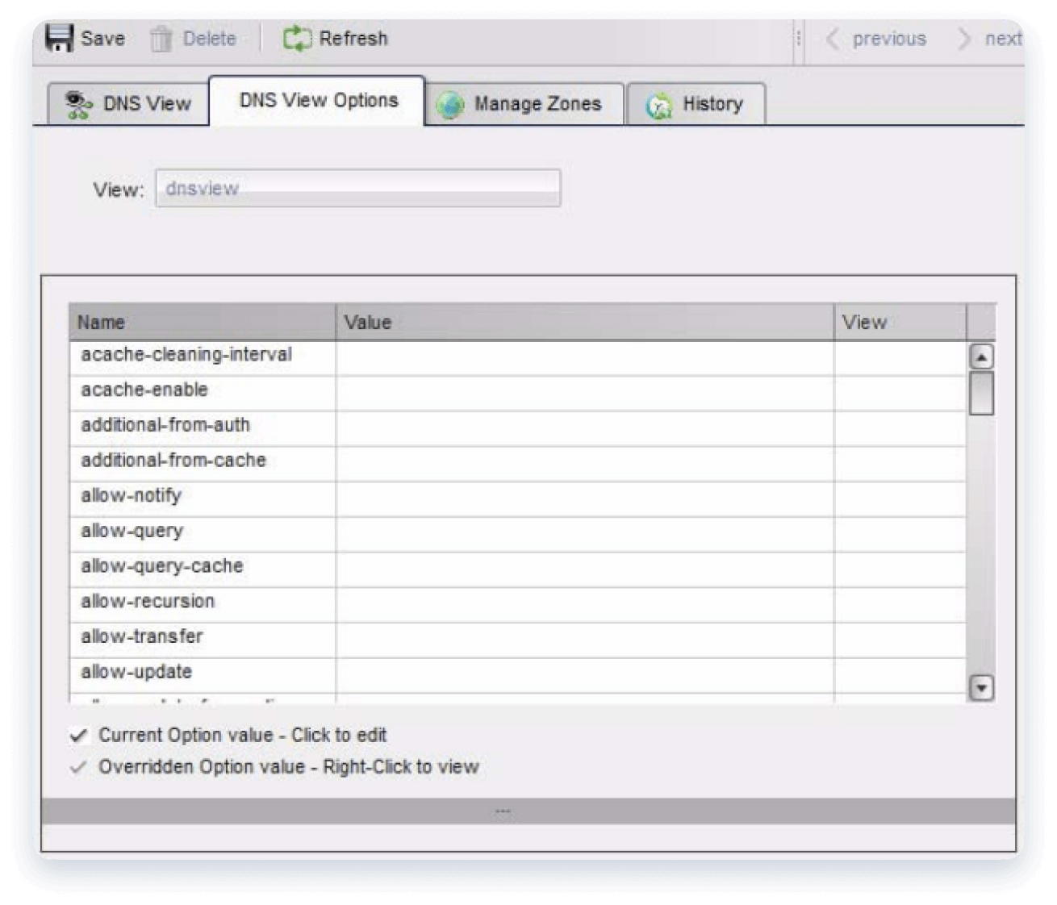The height and width of the screenshot is (905, 1057).
Task: Click the View field containing dnsview
Action: [x=359, y=188]
